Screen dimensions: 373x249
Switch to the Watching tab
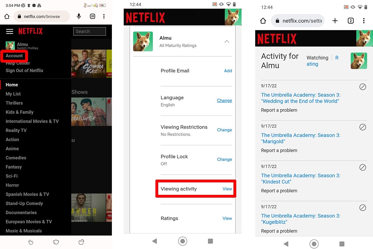(x=317, y=58)
